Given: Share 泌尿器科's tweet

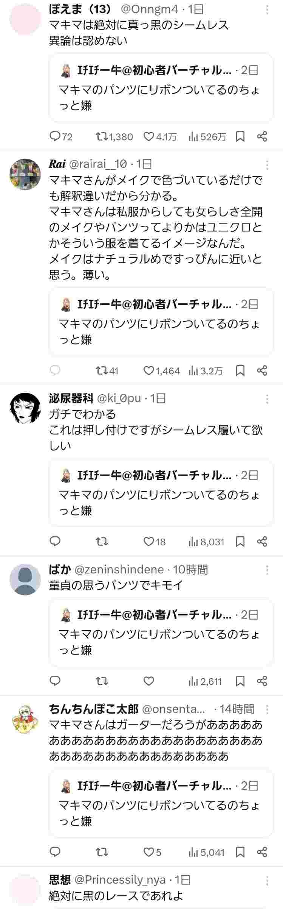Looking at the screenshot, I should (x=262, y=542).
